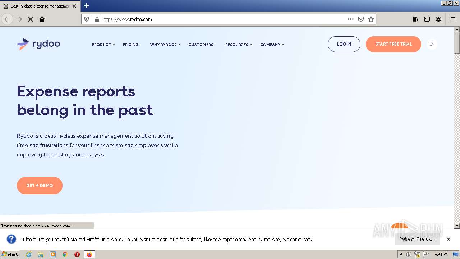
Task: Go to the Firefox home page
Action: point(42,19)
